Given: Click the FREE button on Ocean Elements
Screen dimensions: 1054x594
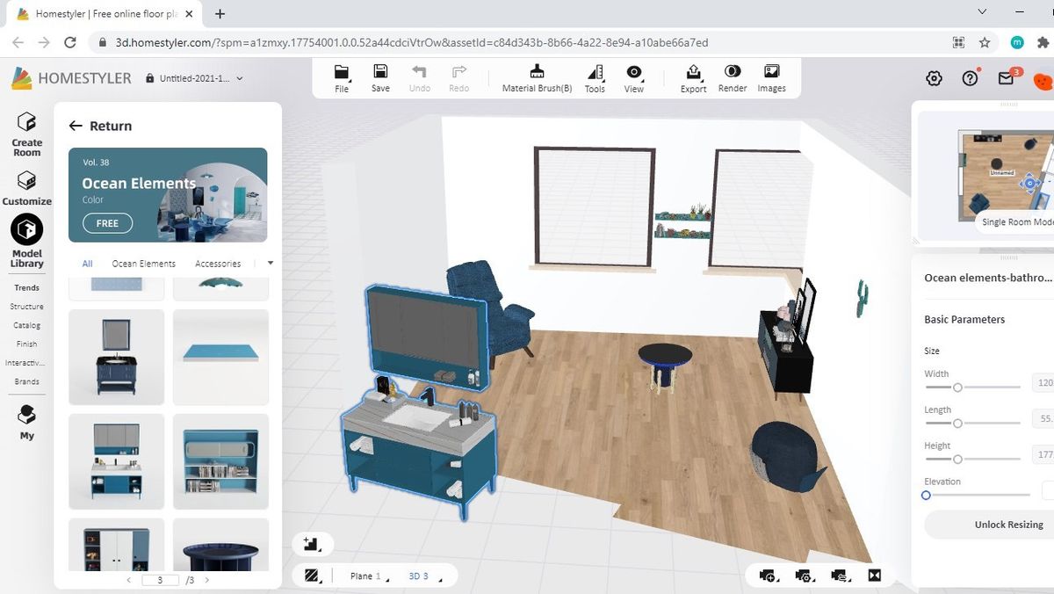Looking at the screenshot, I should [x=105, y=223].
